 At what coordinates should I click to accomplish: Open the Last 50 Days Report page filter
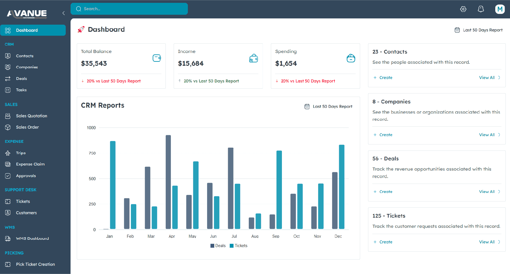coord(479,30)
